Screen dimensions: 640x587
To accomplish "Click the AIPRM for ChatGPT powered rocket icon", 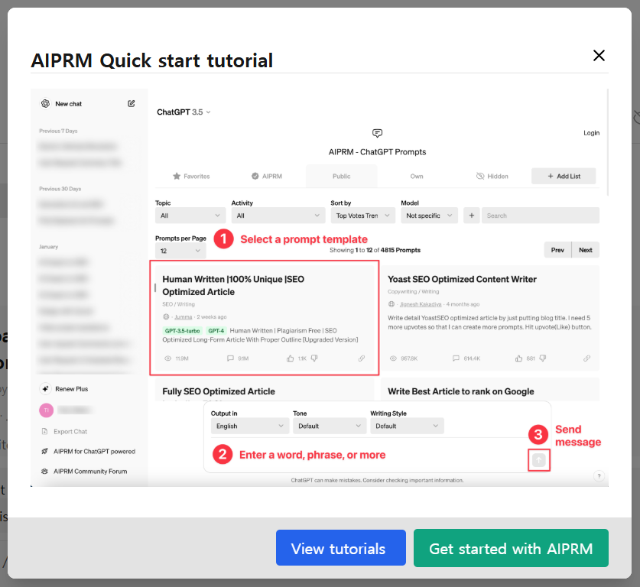I will click(x=44, y=452).
